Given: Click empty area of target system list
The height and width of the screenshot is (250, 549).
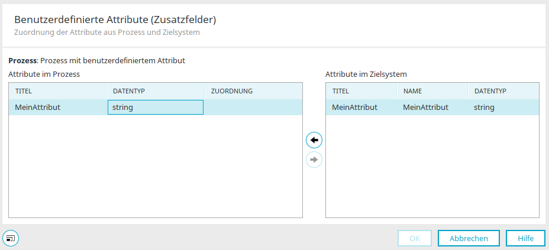Looking at the screenshot, I should [x=432, y=166].
